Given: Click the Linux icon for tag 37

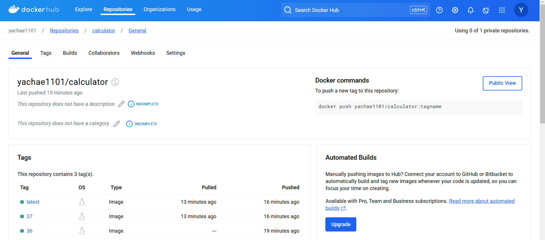Looking at the screenshot, I should [x=82, y=216].
